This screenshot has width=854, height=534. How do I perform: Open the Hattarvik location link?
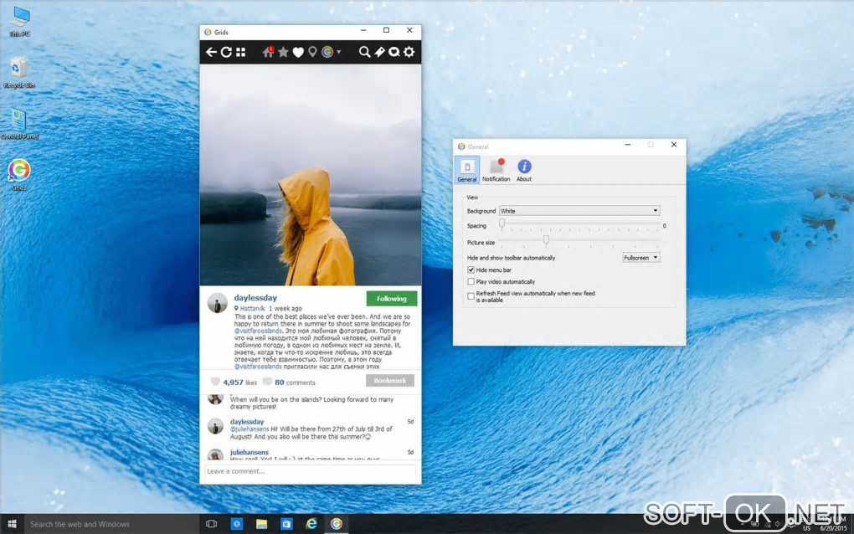tap(252, 308)
